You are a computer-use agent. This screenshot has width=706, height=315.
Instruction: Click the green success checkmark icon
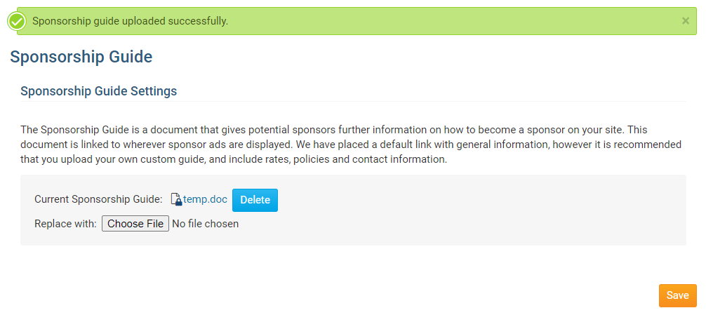pos(17,22)
